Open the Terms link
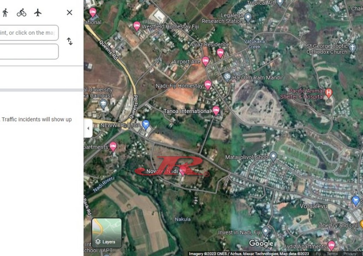The image size is (363, 256). pyautogui.click(x=332, y=254)
